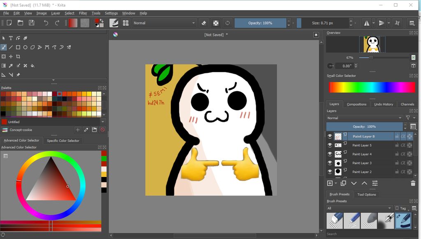421x239 pixels.
Task: Click the Reload Original Preset icon
Action: pos(228,23)
